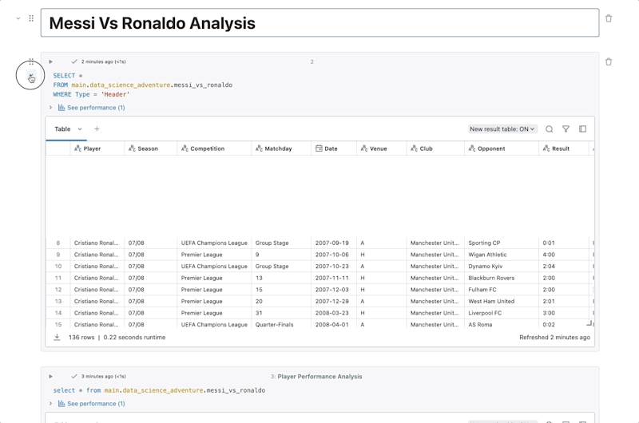Open the result table filter
639x423 pixels.
pos(566,128)
